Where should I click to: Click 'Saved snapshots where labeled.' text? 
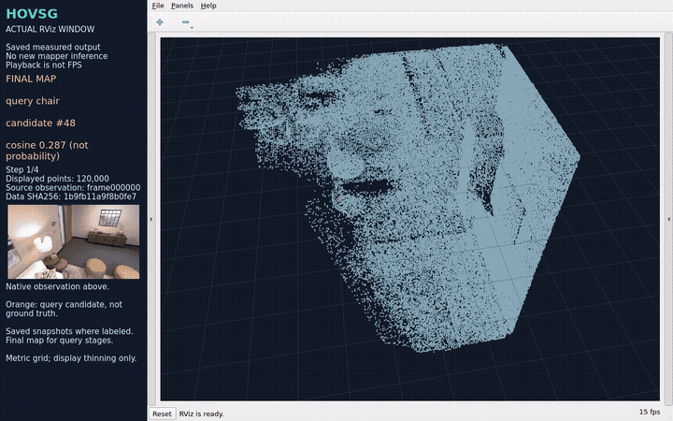[x=69, y=331]
